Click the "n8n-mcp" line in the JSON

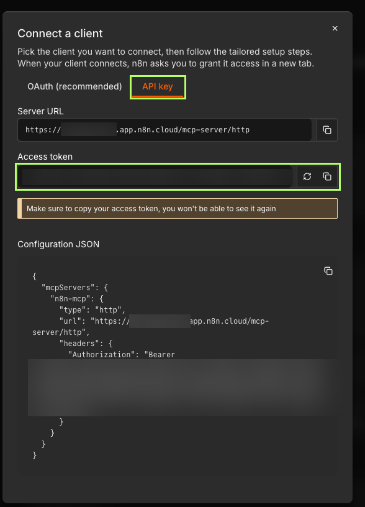click(x=77, y=298)
